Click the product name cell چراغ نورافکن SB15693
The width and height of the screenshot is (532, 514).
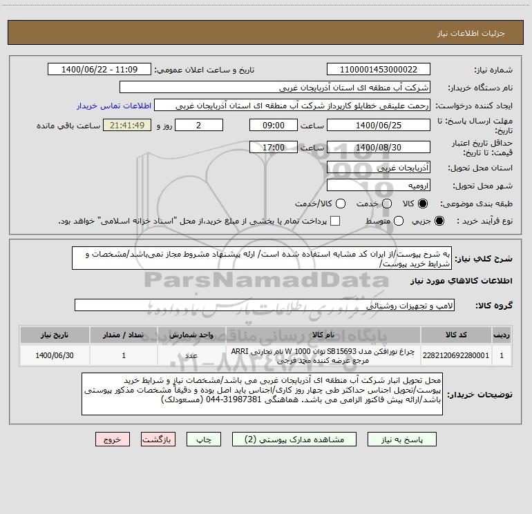(323, 355)
